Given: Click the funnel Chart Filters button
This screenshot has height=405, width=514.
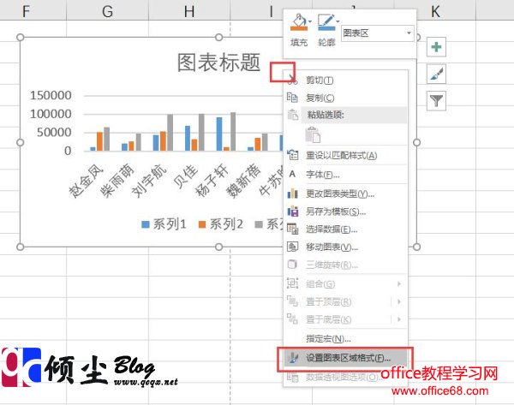Looking at the screenshot, I should (x=436, y=100).
